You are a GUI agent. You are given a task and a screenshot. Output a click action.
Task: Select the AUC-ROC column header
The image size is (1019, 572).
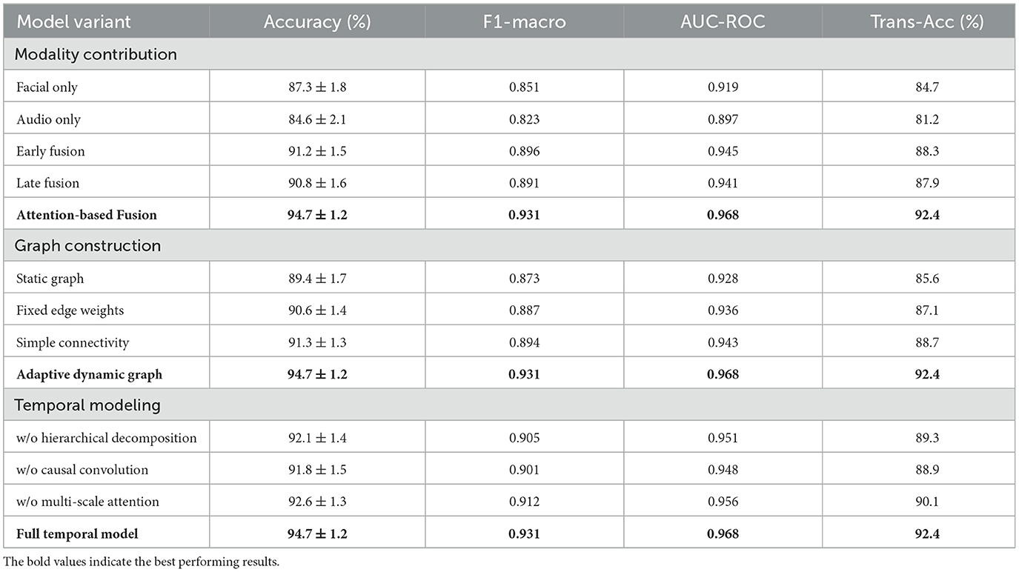[723, 21]
